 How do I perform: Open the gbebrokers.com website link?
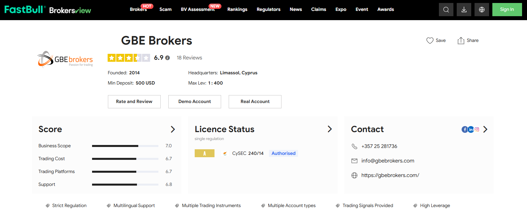[390, 175]
